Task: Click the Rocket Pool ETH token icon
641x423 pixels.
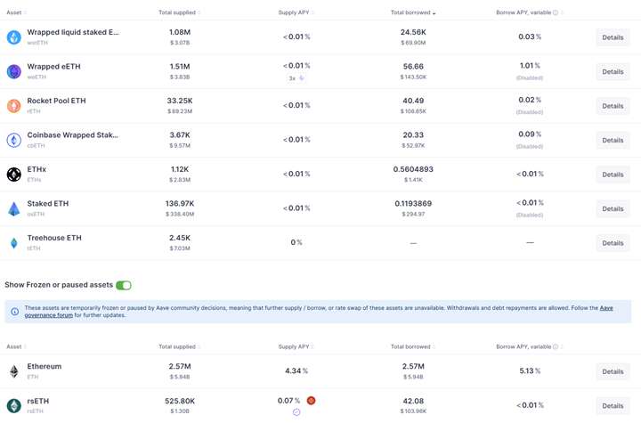Action: click(14, 106)
